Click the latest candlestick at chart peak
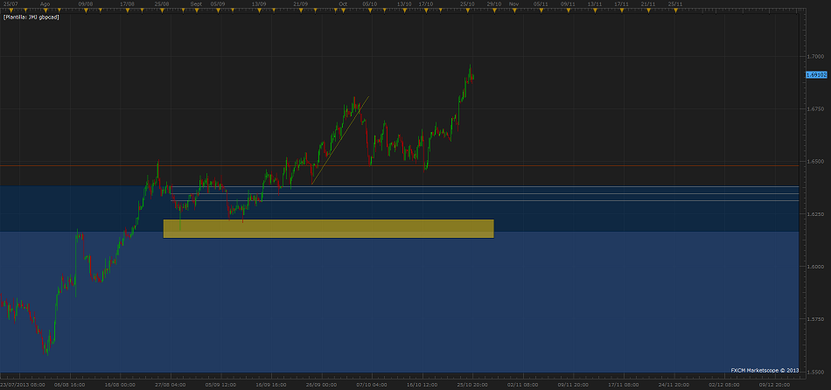Image resolution: width=831 pixels, height=390 pixels. coord(472,76)
